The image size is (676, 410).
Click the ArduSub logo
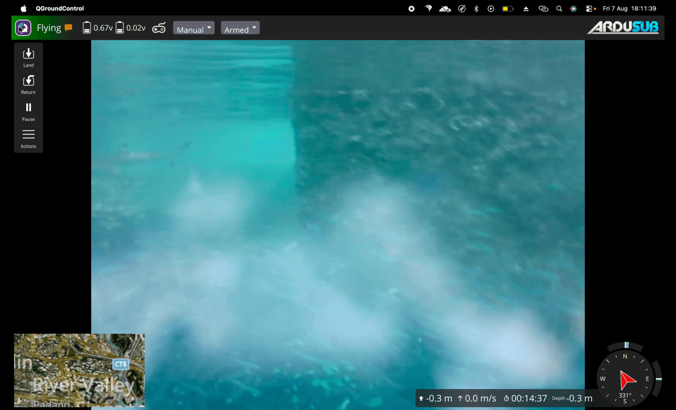623,27
